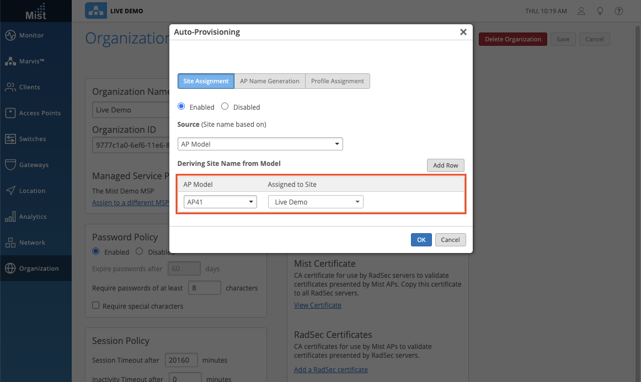This screenshot has height=382, width=641.
Task: Open the Monitor sidebar icon
Action: tap(10, 35)
